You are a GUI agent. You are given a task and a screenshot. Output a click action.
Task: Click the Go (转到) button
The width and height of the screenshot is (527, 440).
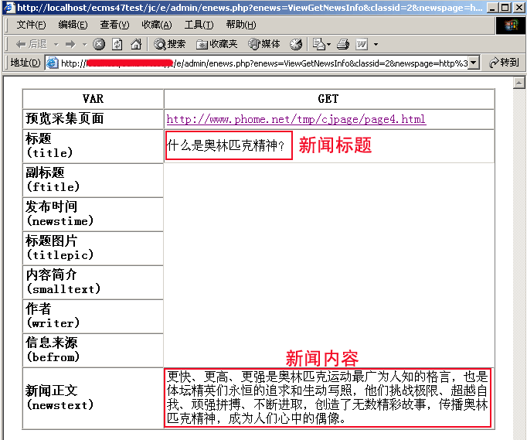click(503, 63)
